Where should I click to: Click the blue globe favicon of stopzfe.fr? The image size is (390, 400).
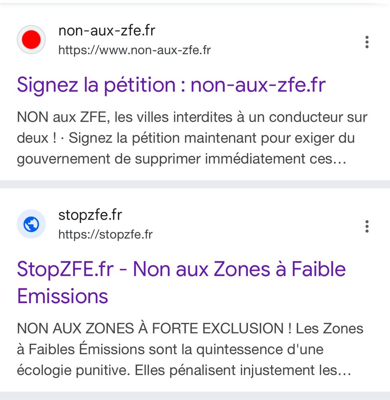tap(31, 224)
